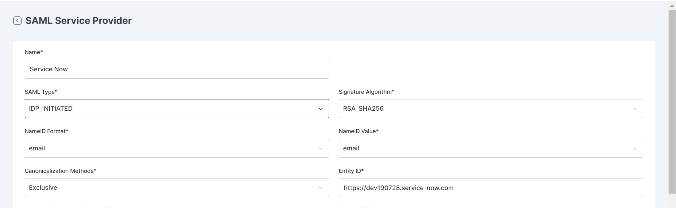
Task: Click the SAML Type* label
Action: click(x=41, y=92)
